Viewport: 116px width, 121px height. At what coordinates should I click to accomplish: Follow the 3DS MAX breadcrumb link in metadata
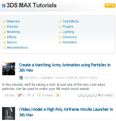coord(30,78)
